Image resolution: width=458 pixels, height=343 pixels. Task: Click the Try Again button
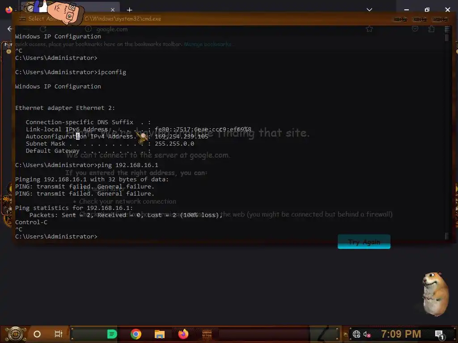click(364, 242)
